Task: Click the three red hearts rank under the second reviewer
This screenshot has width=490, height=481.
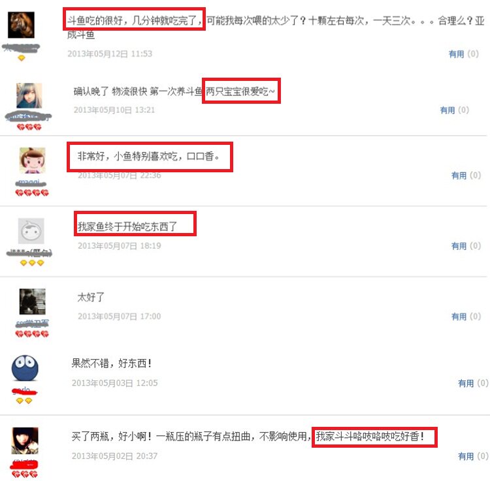Action: [29, 127]
